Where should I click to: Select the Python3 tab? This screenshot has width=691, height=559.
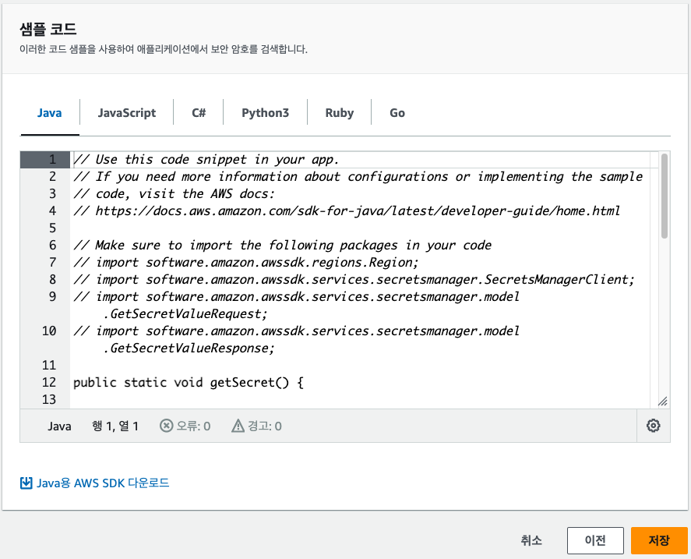(266, 113)
